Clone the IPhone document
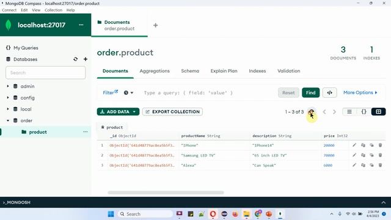The image size is (391, 220). pos(372,145)
